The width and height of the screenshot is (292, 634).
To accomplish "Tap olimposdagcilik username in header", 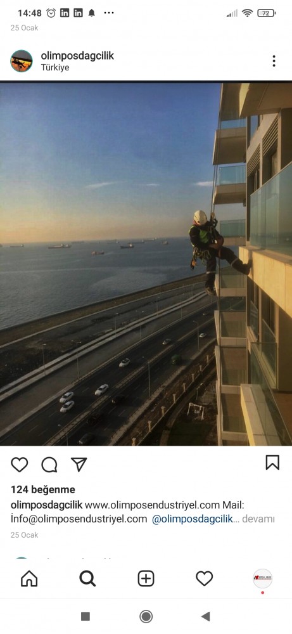I will pos(77,56).
